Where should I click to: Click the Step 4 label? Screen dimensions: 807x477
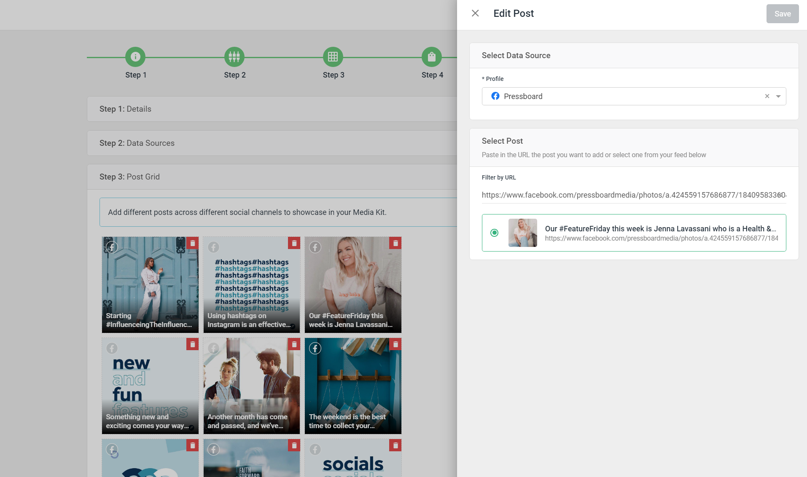click(432, 75)
